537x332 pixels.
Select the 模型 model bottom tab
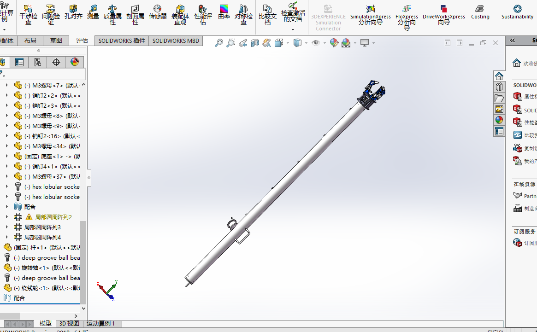pos(45,323)
